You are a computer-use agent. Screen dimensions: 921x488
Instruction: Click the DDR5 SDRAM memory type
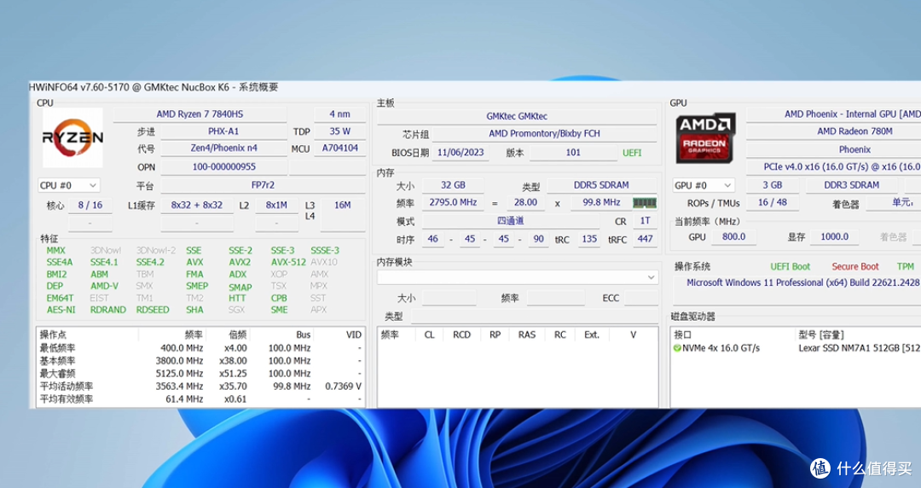pos(601,185)
